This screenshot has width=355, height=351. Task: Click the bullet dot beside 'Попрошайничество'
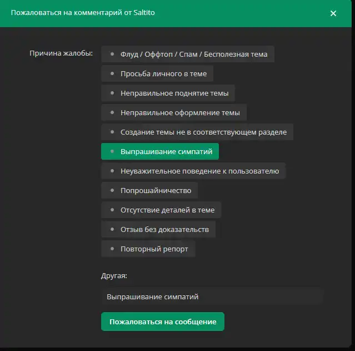(x=112, y=190)
